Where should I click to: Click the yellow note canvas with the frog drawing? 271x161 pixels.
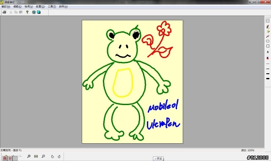tap(133, 82)
